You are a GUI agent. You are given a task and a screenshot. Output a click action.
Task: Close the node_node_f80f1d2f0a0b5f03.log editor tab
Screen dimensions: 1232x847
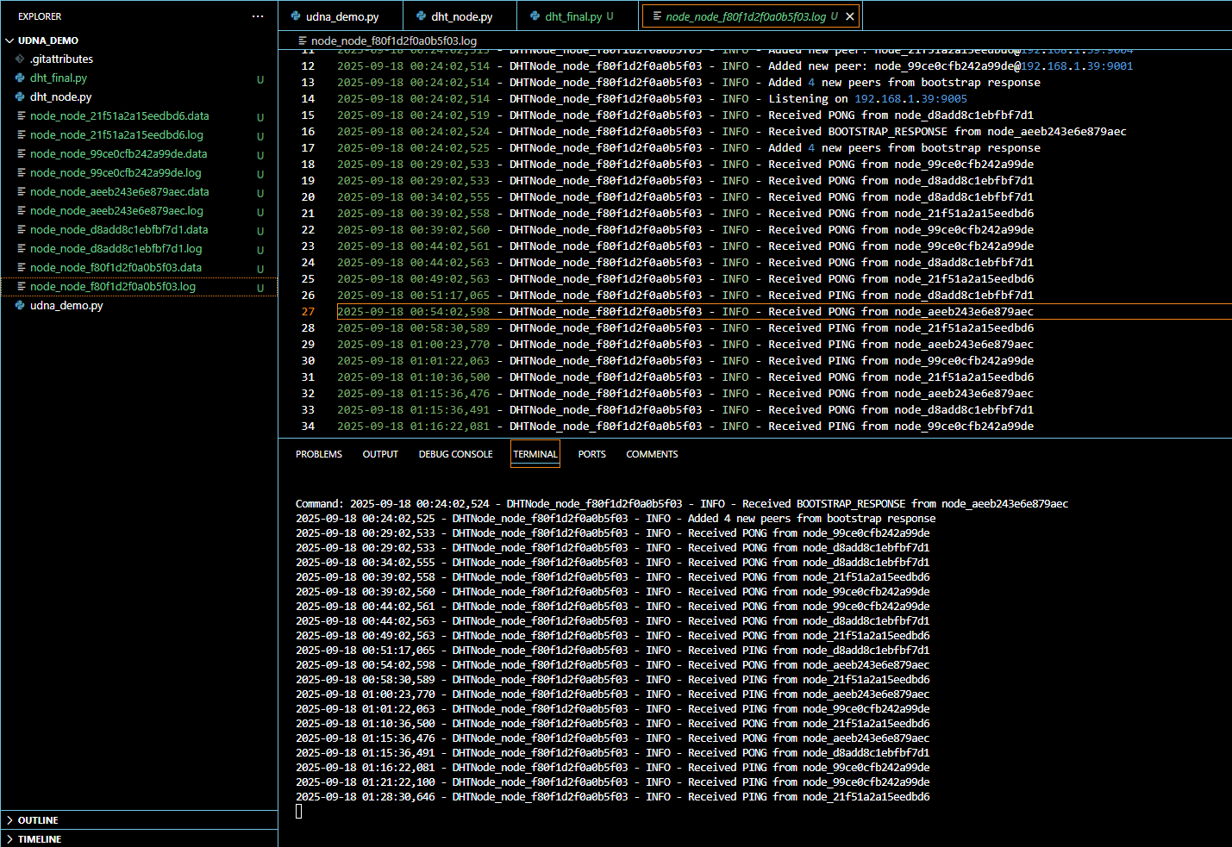pyautogui.click(x=850, y=16)
